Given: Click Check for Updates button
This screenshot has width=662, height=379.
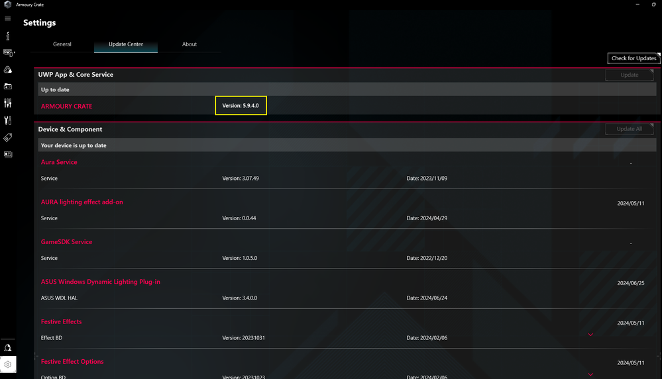Looking at the screenshot, I should pyautogui.click(x=634, y=58).
